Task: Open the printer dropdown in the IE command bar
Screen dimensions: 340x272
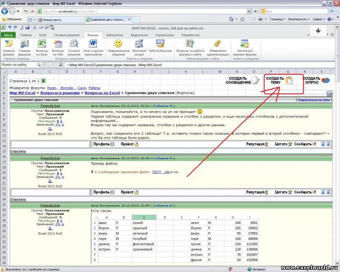Action: 265,19
